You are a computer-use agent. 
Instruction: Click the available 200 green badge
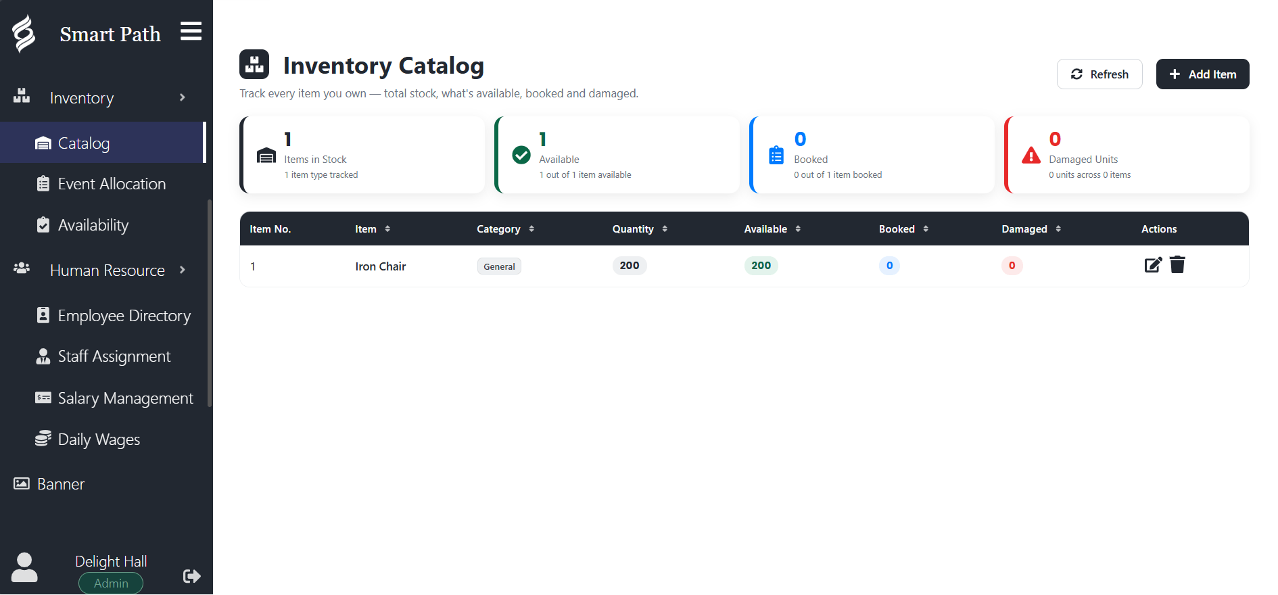pos(761,266)
